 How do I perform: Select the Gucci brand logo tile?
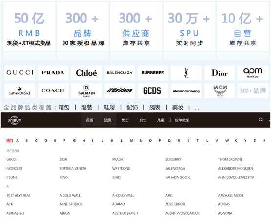[20, 73]
